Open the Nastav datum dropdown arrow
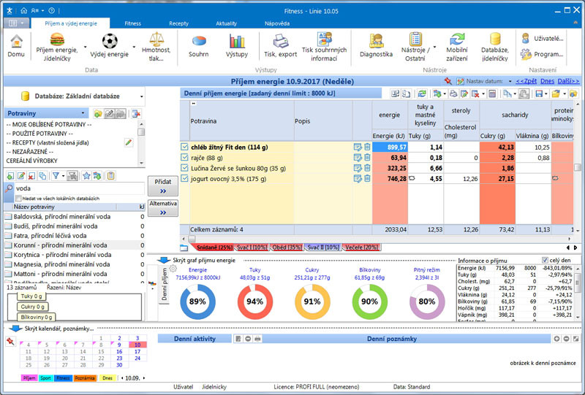This screenshot has width=585, height=395. pyautogui.click(x=510, y=81)
